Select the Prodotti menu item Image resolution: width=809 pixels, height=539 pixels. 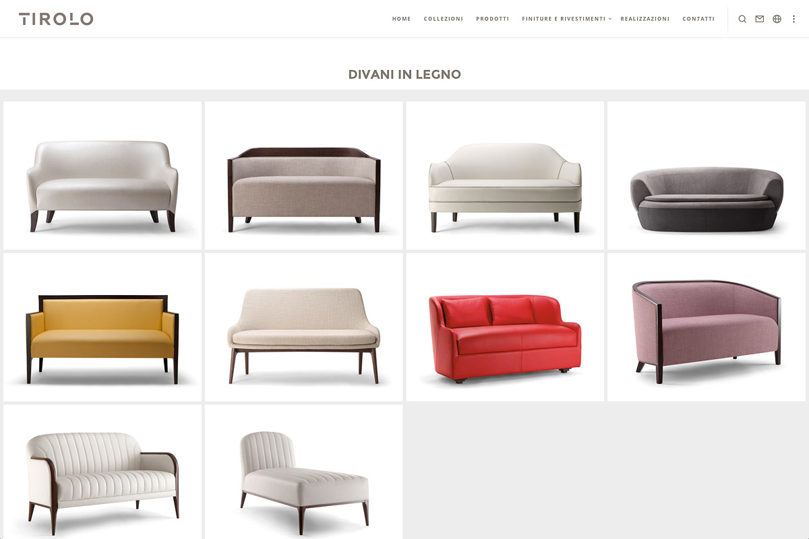tap(492, 19)
